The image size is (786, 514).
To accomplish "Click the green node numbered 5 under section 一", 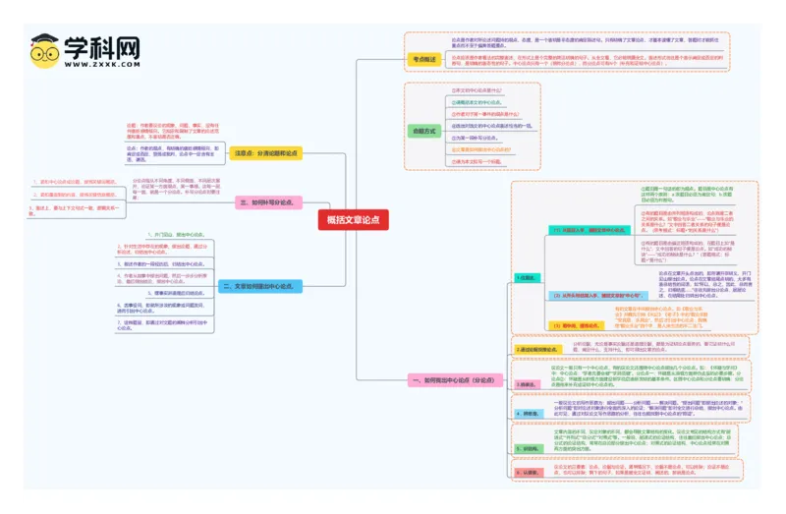I will tap(529, 449).
